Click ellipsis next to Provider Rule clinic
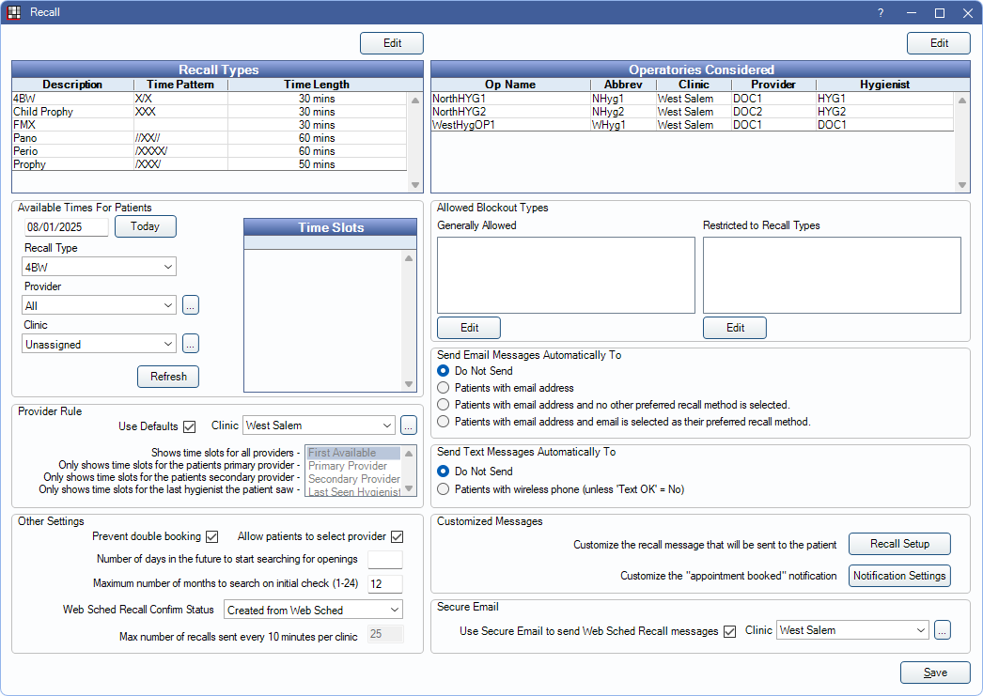983x696 pixels. [x=410, y=425]
